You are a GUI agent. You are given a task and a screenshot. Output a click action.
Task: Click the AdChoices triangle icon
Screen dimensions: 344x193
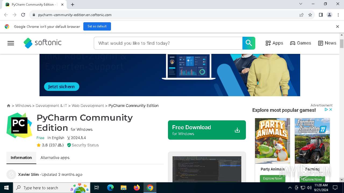click(326, 109)
